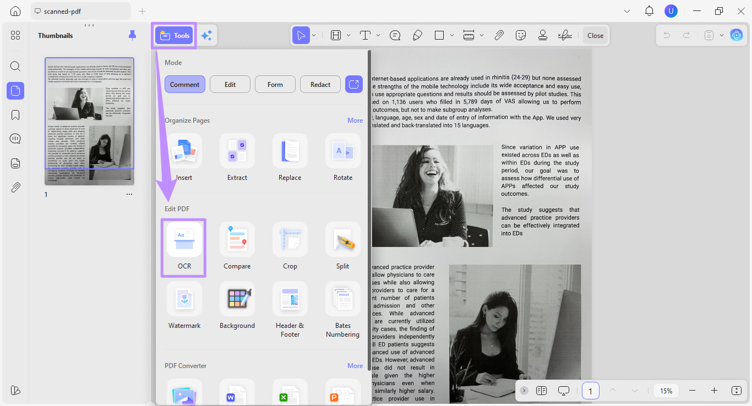This screenshot has height=406, width=752.
Task: Open the Split tool
Action: 343,247
